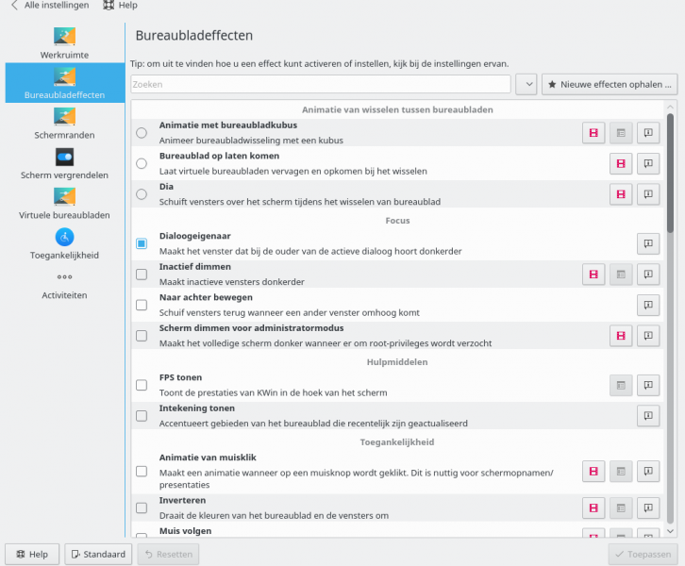Click Nieuwe effecten ophalen button

click(610, 85)
